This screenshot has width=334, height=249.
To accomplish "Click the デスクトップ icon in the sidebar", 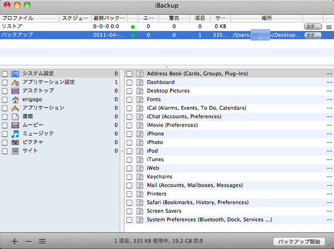I will tap(15, 91).
